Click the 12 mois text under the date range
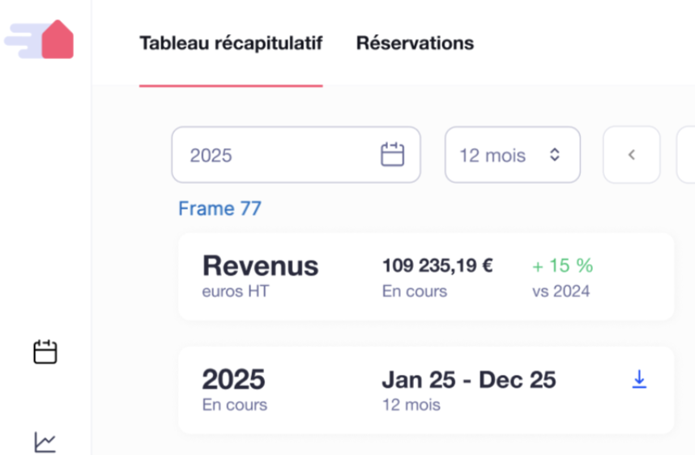This screenshot has width=695, height=455. [x=411, y=404]
